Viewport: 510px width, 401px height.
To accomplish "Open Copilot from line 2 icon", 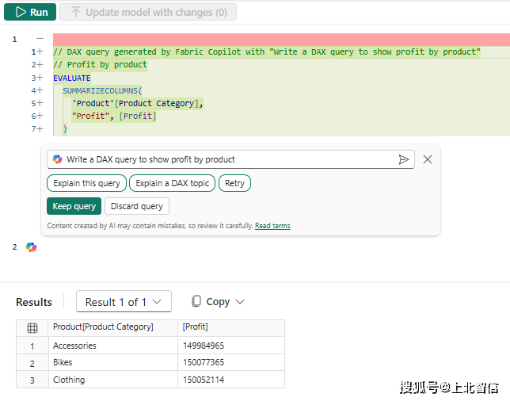I will tap(31, 247).
